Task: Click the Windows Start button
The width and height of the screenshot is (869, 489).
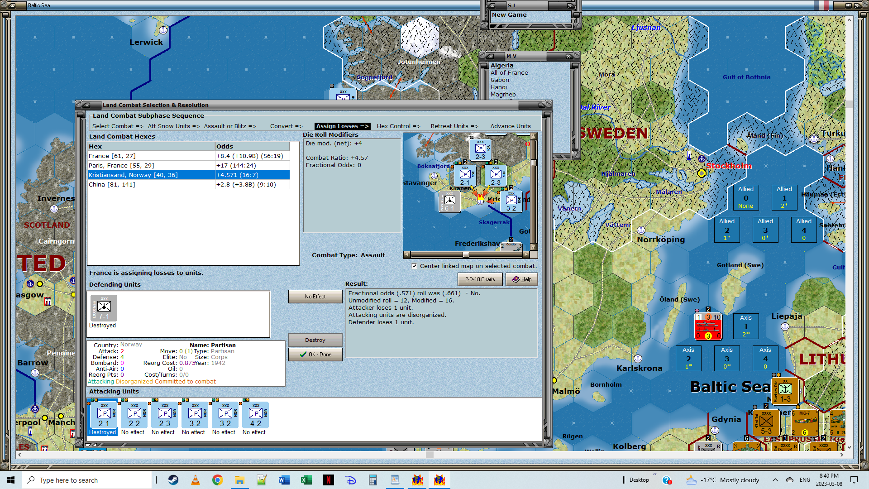Action: pos(11,480)
